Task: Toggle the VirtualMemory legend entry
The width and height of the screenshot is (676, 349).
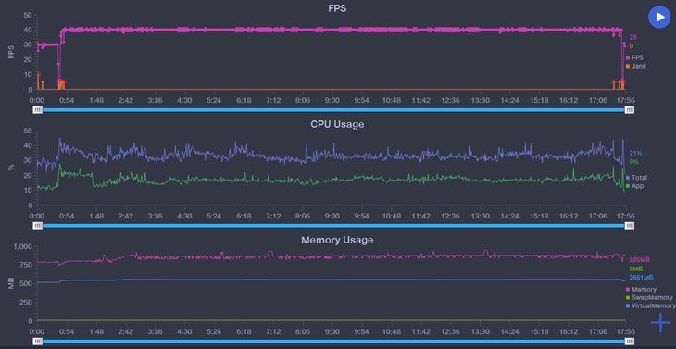Action: coord(651,305)
